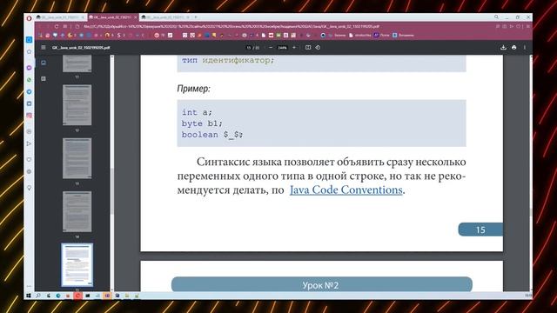
Task: Open Facebook Messenger in the Opera sidebar
Action: [x=29, y=68]
